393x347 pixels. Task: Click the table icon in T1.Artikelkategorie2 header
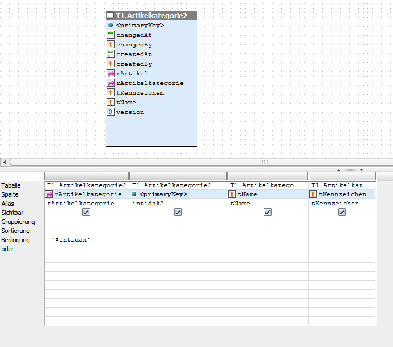[x=111, y=16]
